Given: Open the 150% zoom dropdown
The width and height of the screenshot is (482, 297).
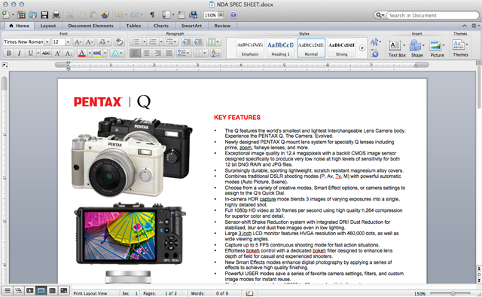Looking at the screenshot, I should click(221, 15).
